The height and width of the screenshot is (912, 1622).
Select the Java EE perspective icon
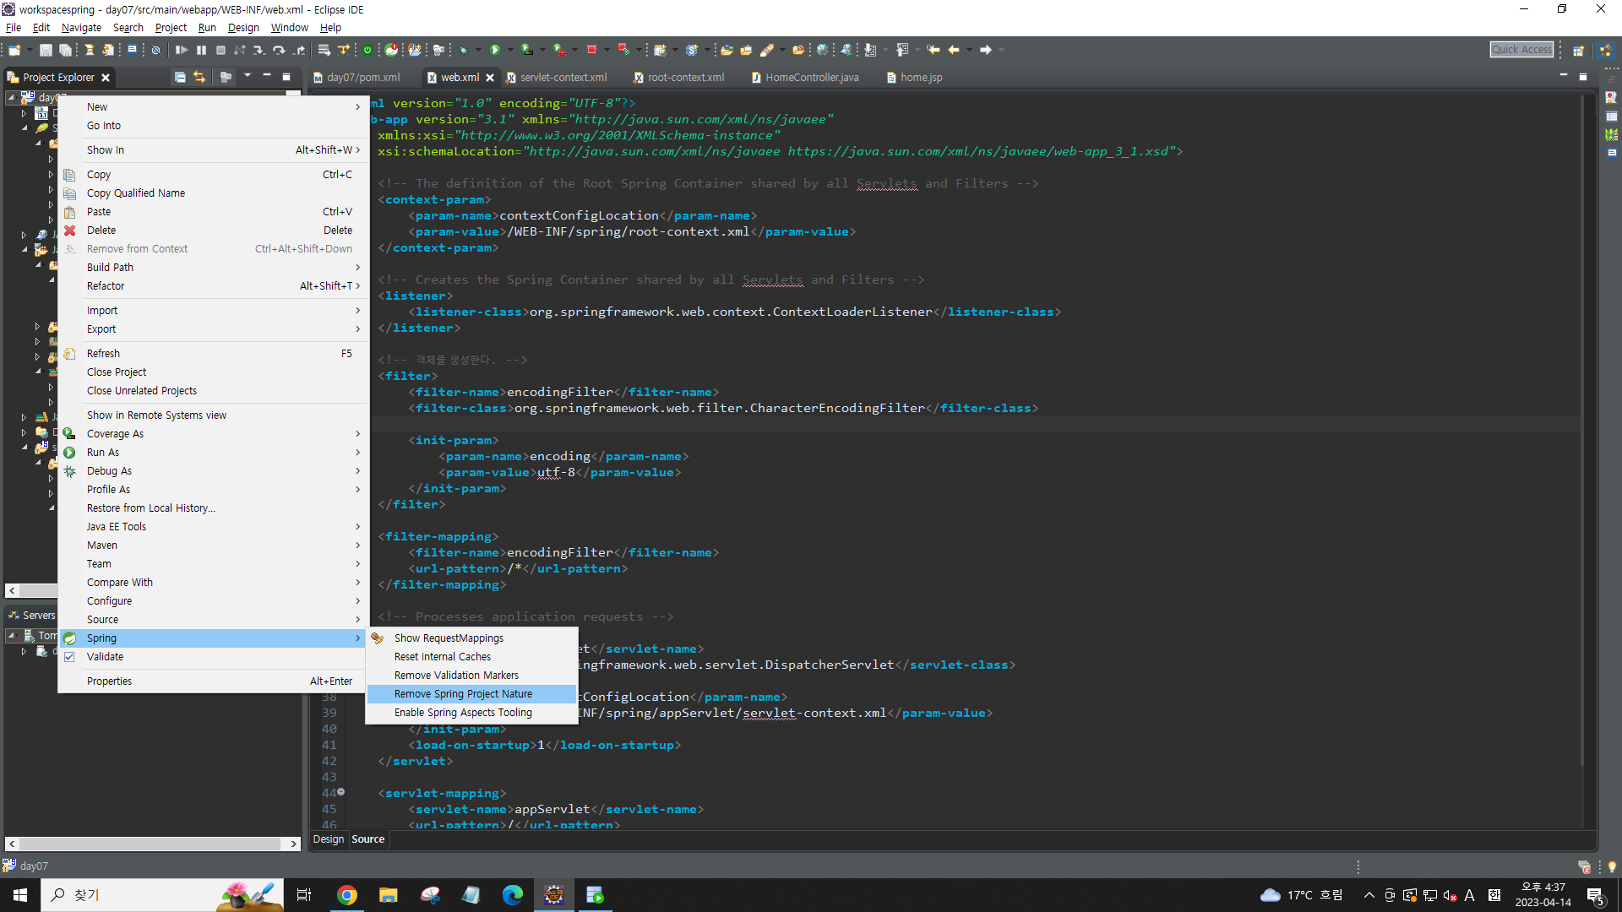click(1606, 50)
